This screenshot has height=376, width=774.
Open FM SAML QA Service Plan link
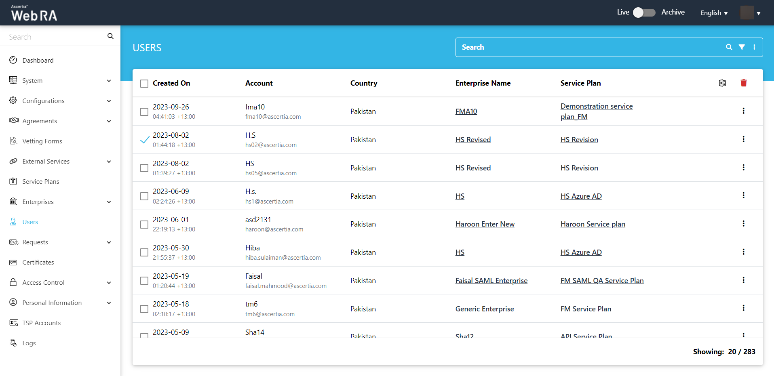click(602, 281)
